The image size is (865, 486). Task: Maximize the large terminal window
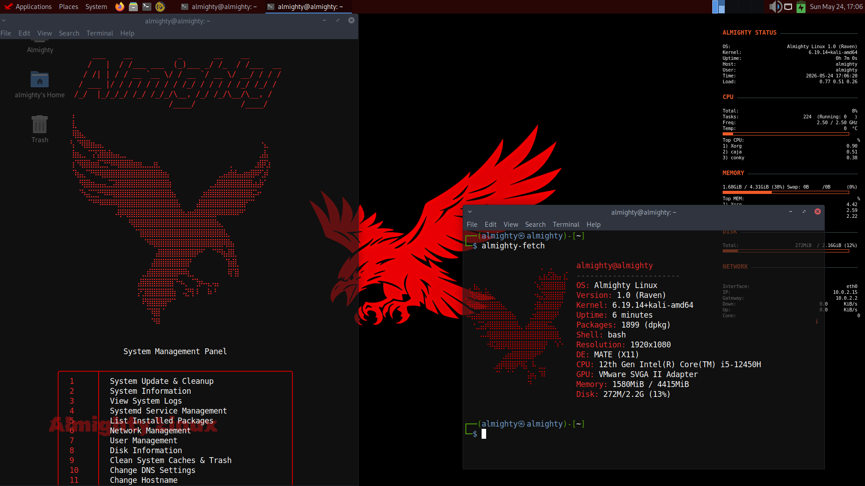pyautogui.click(x=338, y=20)
